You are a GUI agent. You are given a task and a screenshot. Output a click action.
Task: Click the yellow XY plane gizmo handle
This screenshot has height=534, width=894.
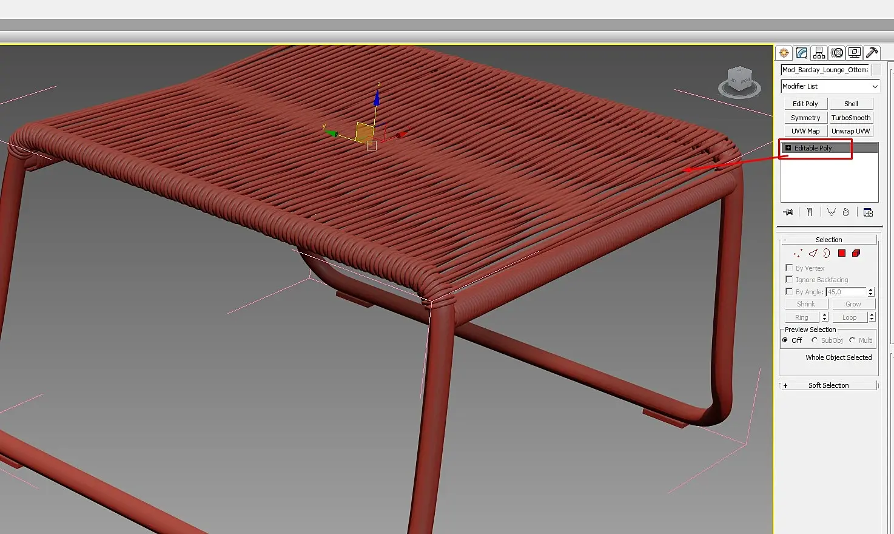[365, 132]
